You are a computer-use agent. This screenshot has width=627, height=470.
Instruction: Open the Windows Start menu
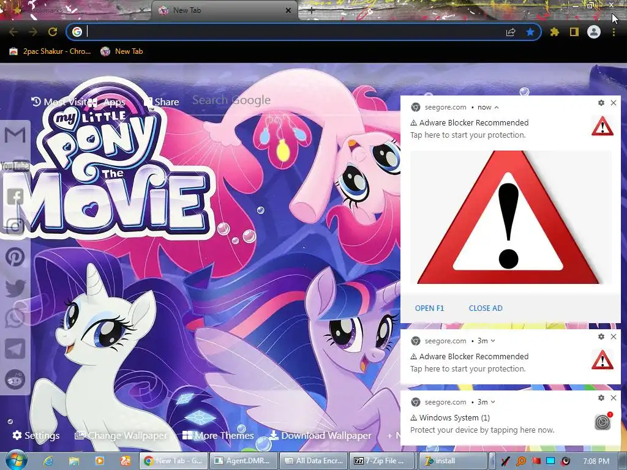(x=16, y=460)
